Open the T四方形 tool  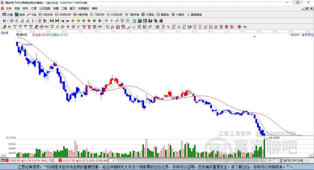97,15
